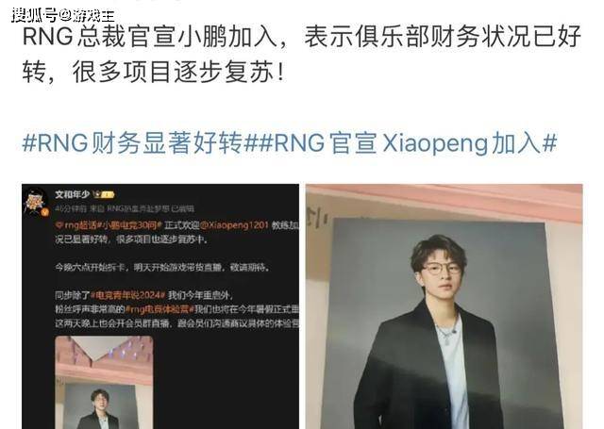Click the 文和年少 profile avatar
The height and width of the screenshot is (429, 604).
37,201
